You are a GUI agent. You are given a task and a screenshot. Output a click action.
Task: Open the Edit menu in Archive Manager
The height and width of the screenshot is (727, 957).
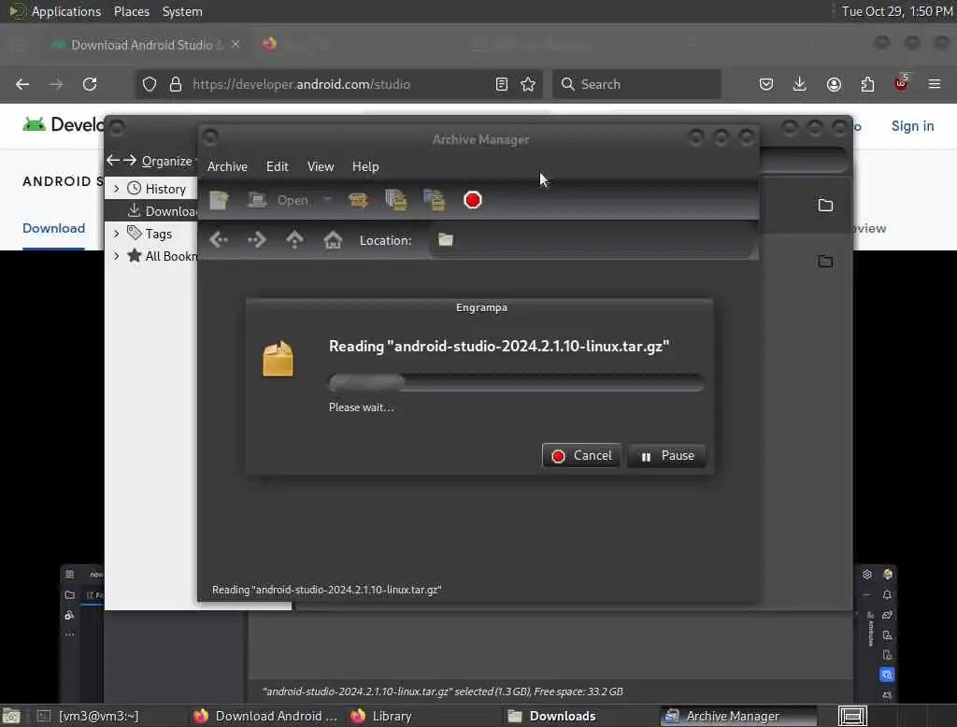click(x=277, y=166)
